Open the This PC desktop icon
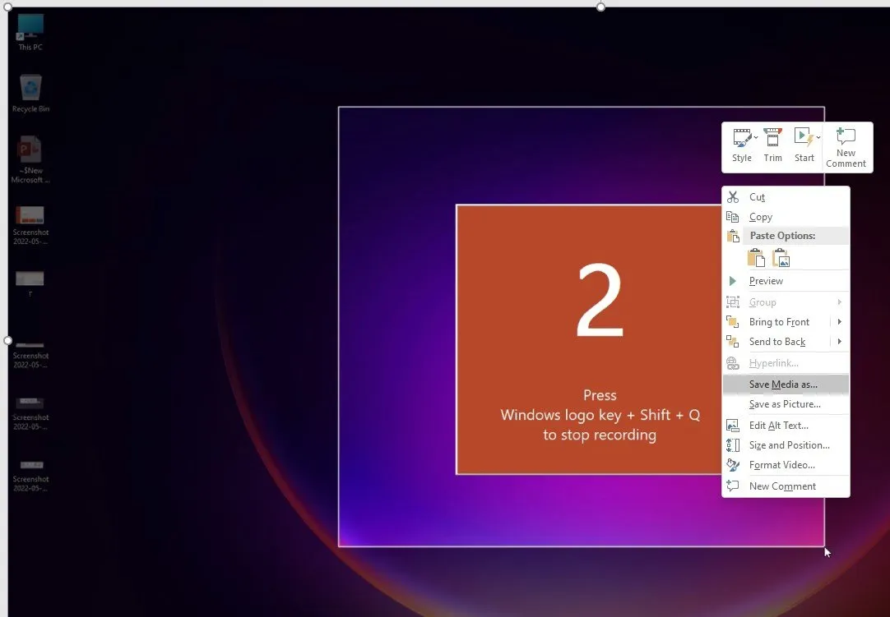Image resolution: width=890 pixels, height=617 pixels. tap(30, 31)
